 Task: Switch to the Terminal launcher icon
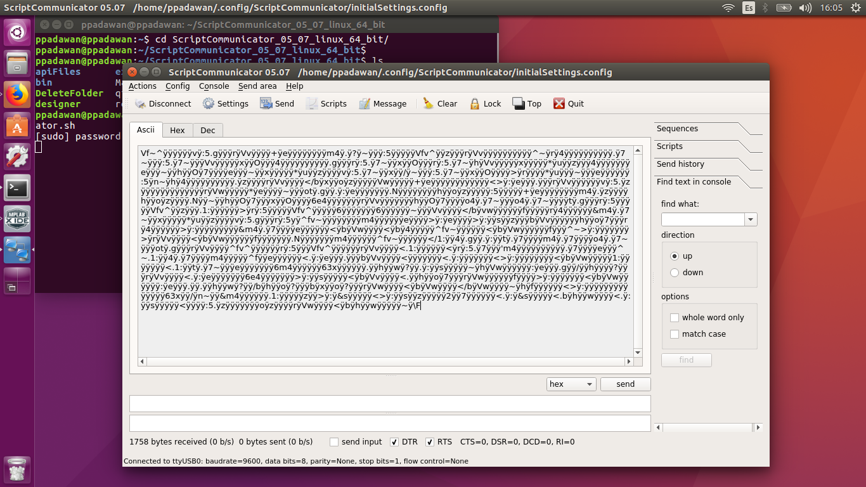tap(17, 188)
